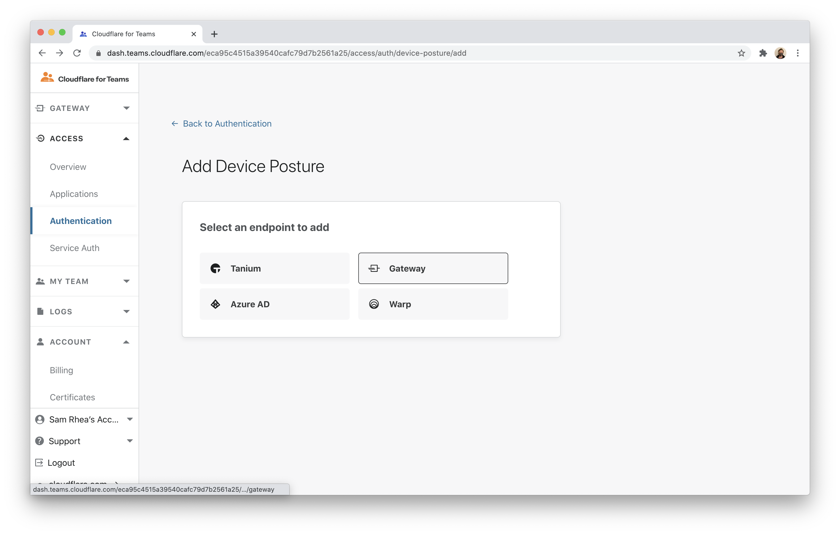
Task: Open a new tab with the plus icon
Action: 214,34
